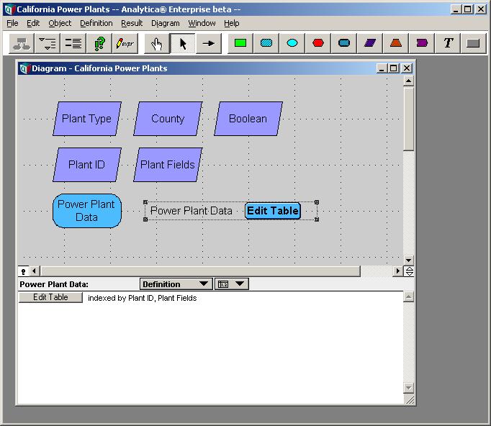Click the Diagram window resize grip
The height and width of the screenshot is (426, 491).
pos(409,399)
